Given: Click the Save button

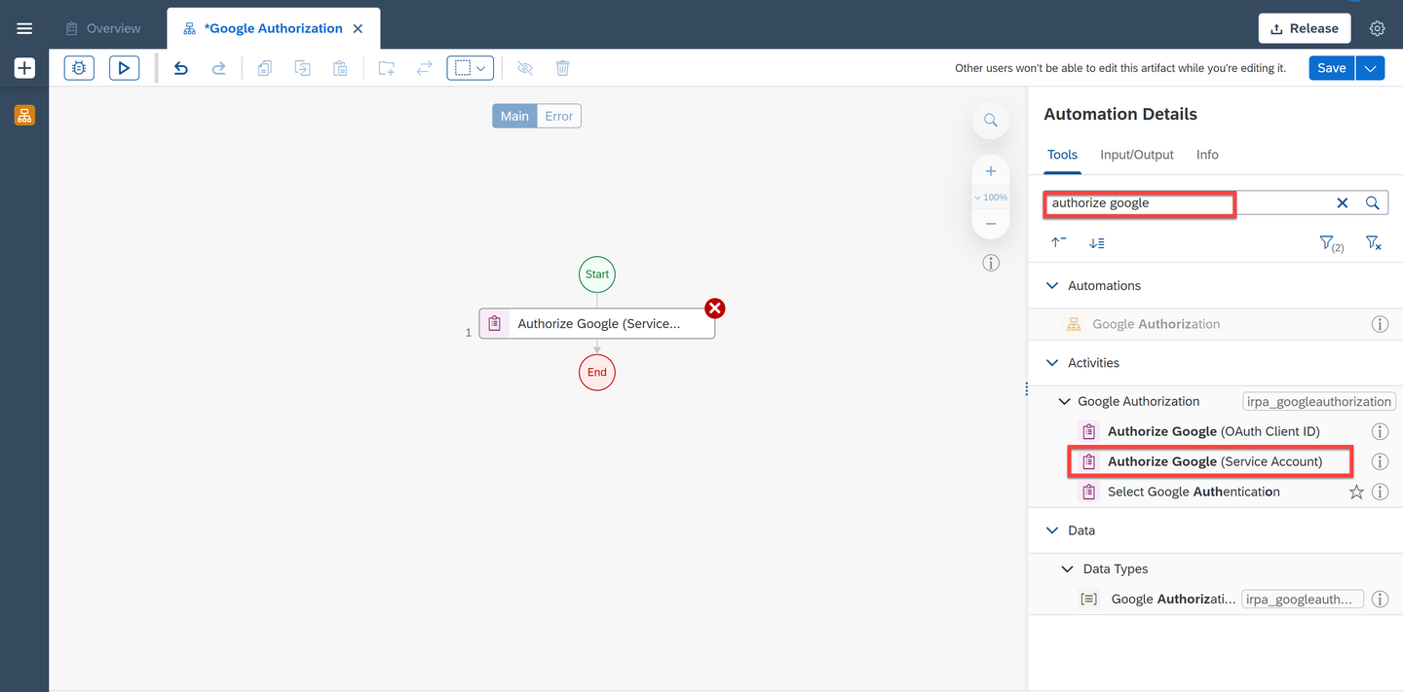Looking at the screenshot, I should click(x=1332, y=68).
